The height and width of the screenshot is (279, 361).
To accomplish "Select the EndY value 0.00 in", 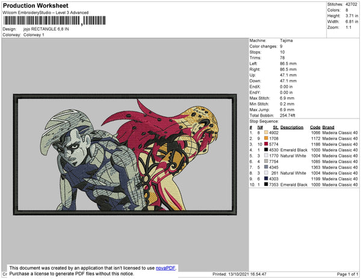I will point(286,93).
